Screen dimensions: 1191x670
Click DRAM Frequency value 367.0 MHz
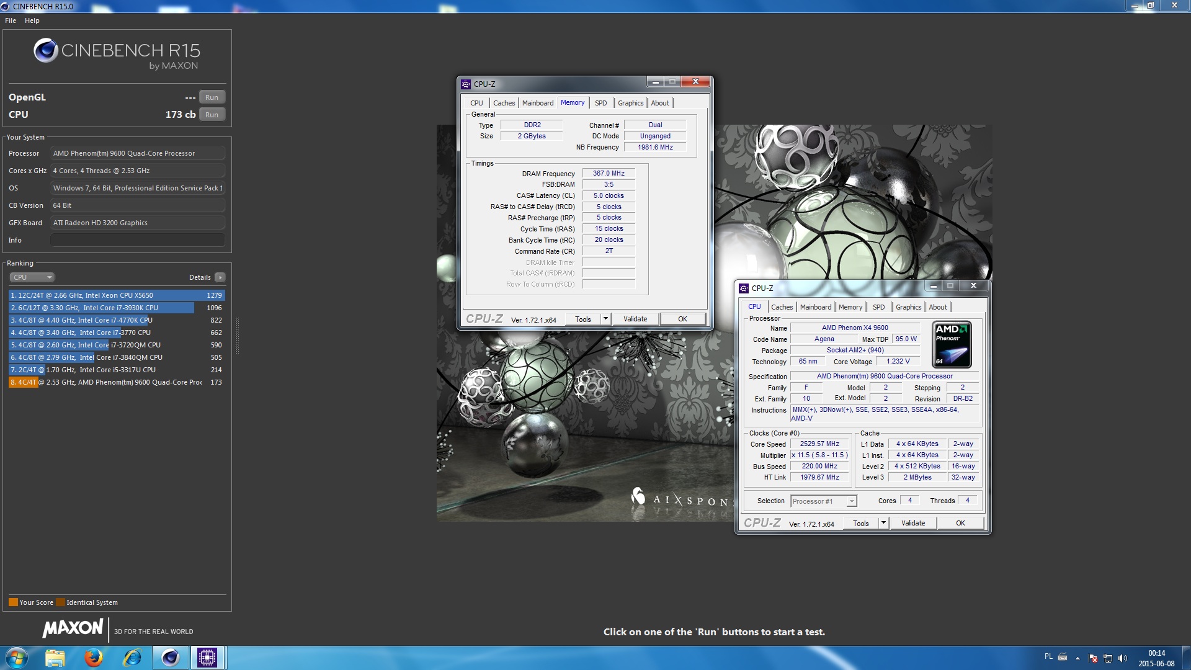[609, 174]
